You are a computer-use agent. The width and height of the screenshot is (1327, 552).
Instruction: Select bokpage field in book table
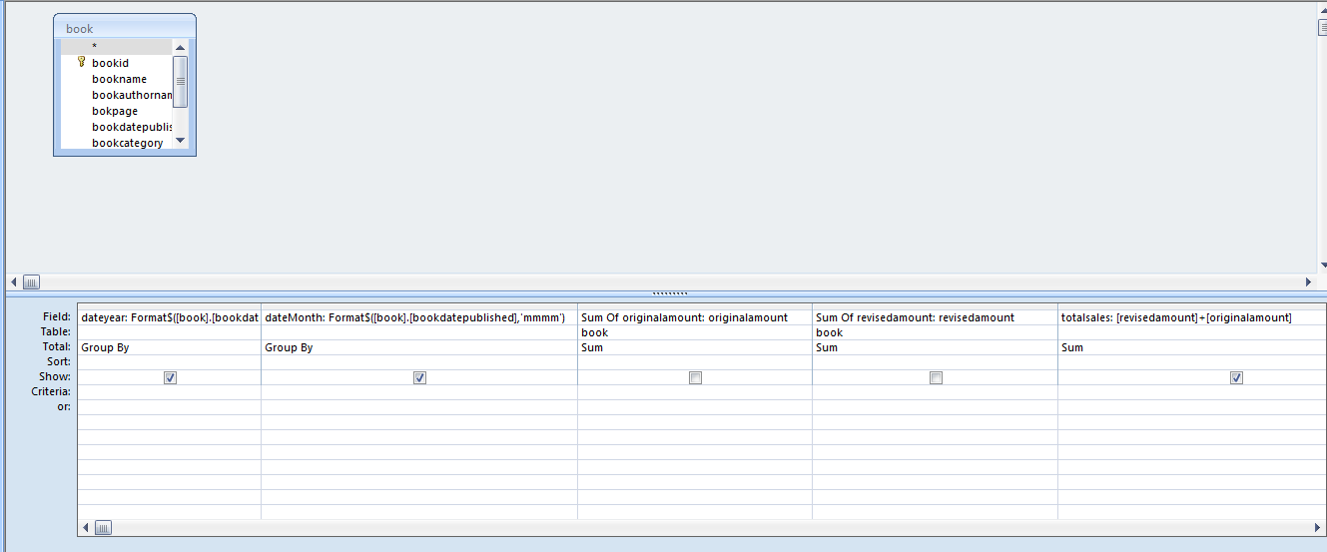(x=117, y=111)
